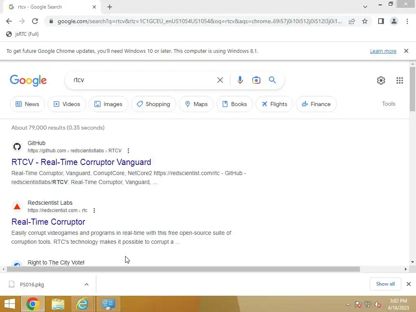Show hidden system tray icons
The image size is (416, 312).
pos(348,304)
